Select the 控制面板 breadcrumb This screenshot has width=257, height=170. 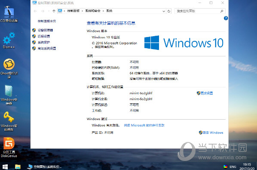[x=73, y=11]
